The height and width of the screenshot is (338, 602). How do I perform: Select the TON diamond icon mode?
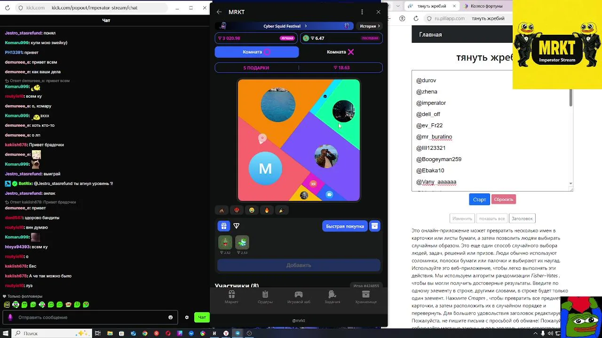[x=237, y=226]
